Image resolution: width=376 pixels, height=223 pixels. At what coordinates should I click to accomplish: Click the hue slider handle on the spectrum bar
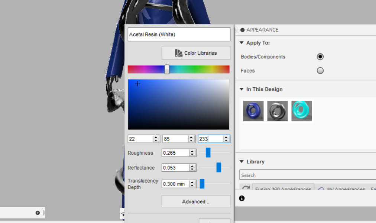(x=167, y=69)
